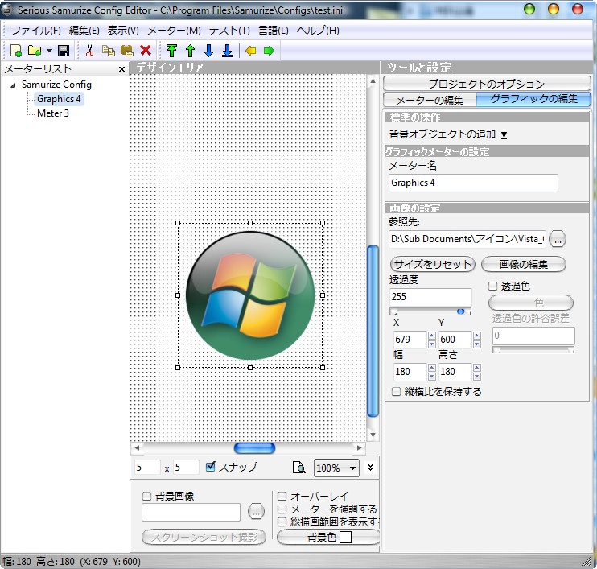Decrease the X position stepper
This screenshot has height=569, width=597.
[431, 344]
